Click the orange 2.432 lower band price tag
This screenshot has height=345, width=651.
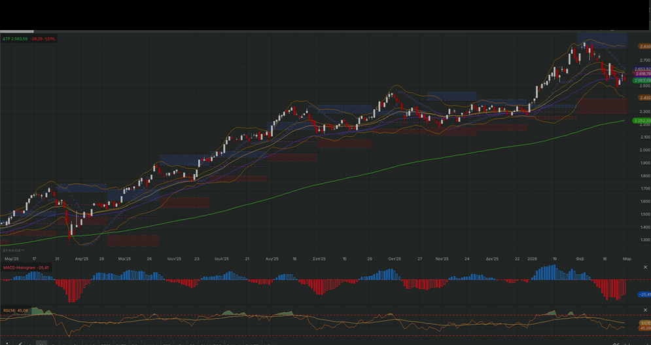(644, 98)
